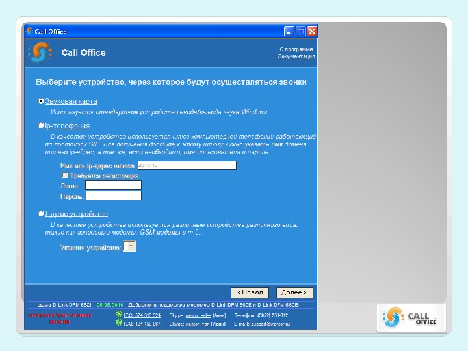Image resolution: width=468 pixels, height=351 pixels.
Task: Minimize the Call Office window
Action: pyautogui.click(x=289, y=31)
